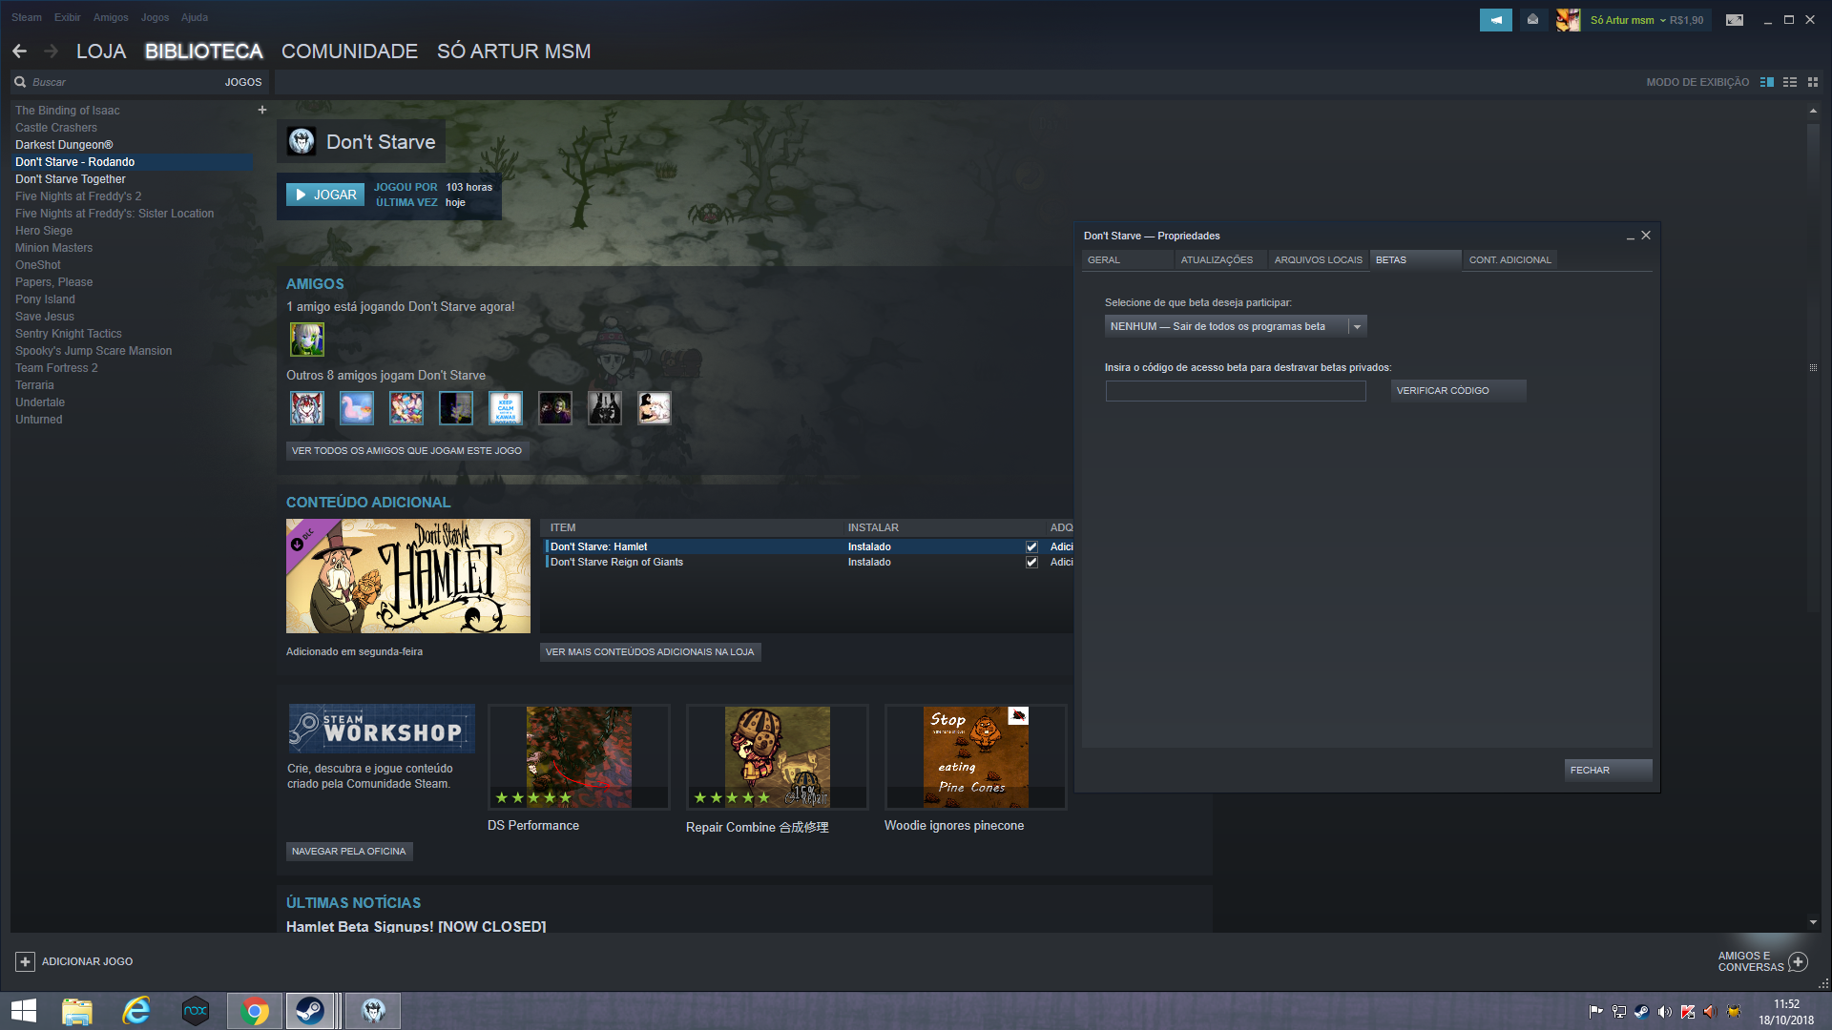Click the Steam icon in Windows taskbar
1832x1030 pixels.
[x=309, y=1011]
